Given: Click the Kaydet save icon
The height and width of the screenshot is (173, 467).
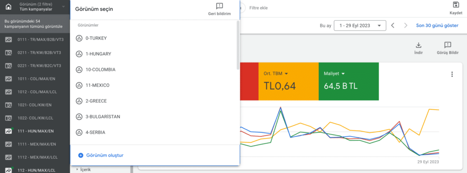Looking at the screenshot, I should coord(456,5).
